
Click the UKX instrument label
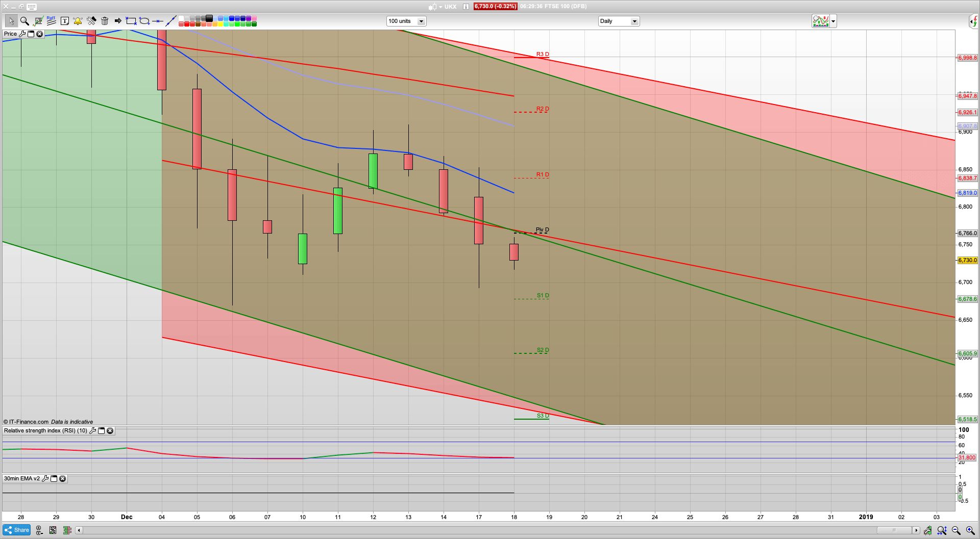450,7
